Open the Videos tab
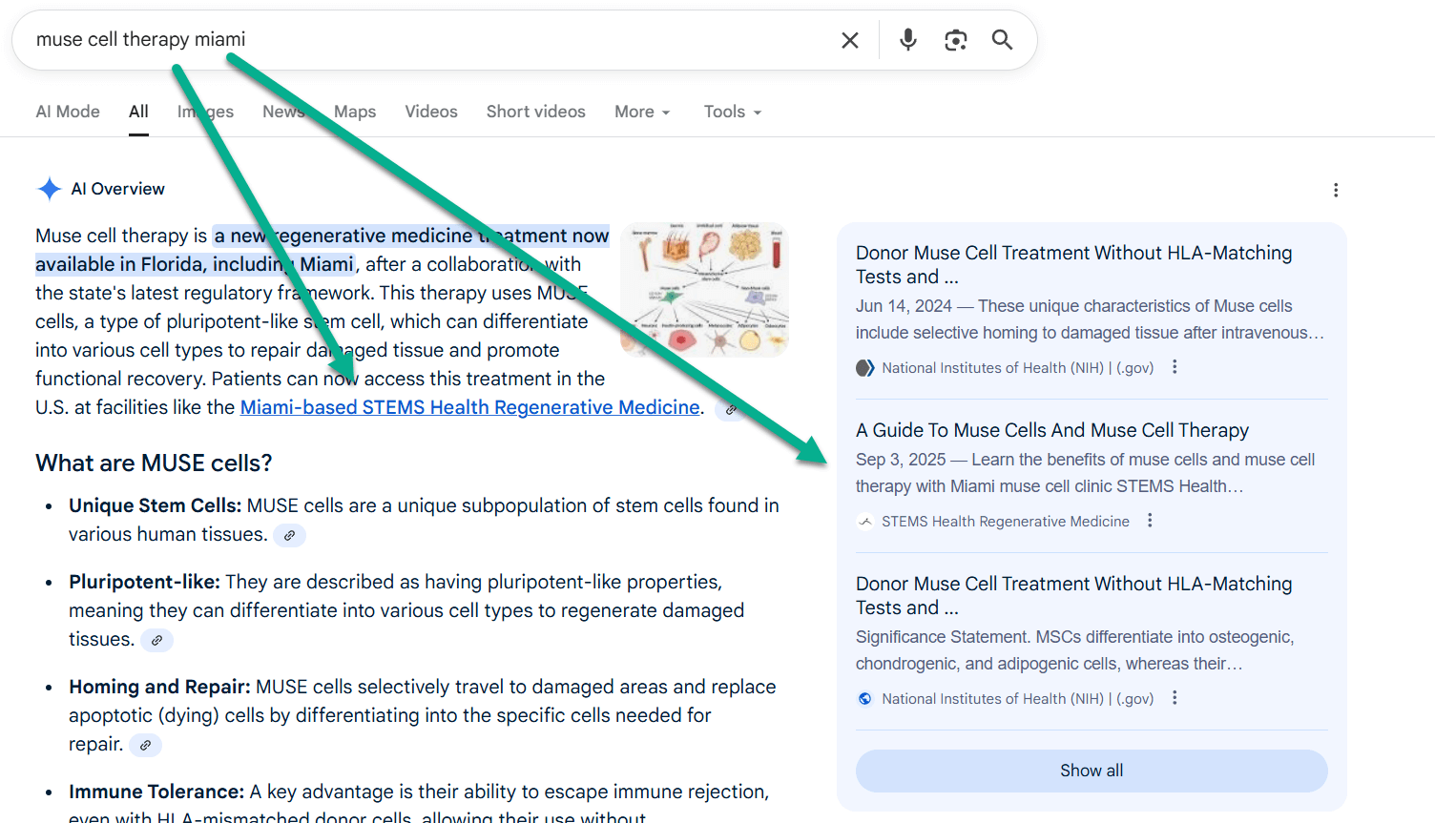Viewport: 1435px width, 823px height. click(x=431, y=112)
